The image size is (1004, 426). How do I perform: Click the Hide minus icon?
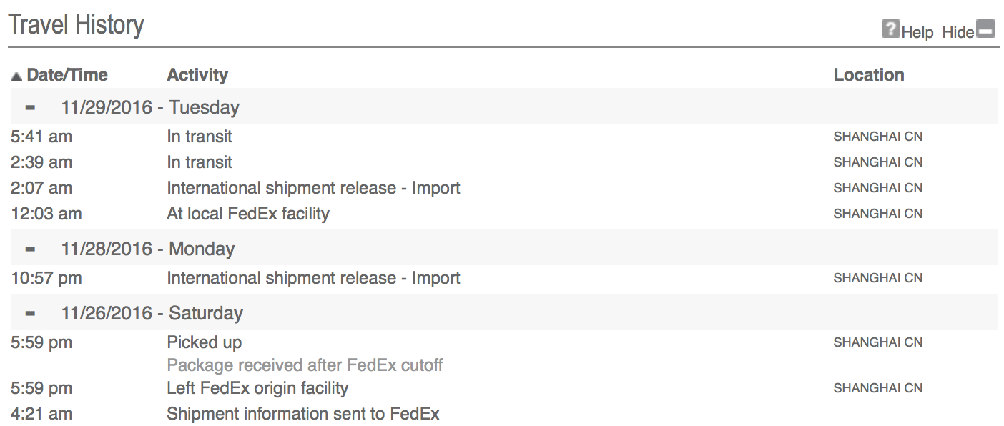986,29
